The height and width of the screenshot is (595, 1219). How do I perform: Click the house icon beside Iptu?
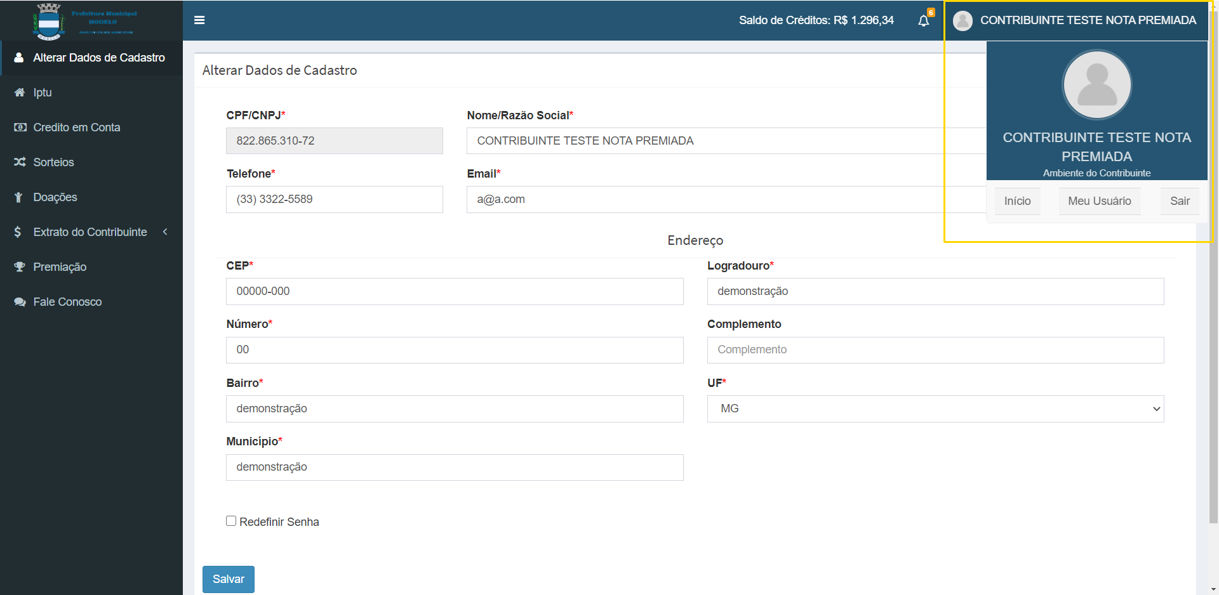tap(20, 93)
